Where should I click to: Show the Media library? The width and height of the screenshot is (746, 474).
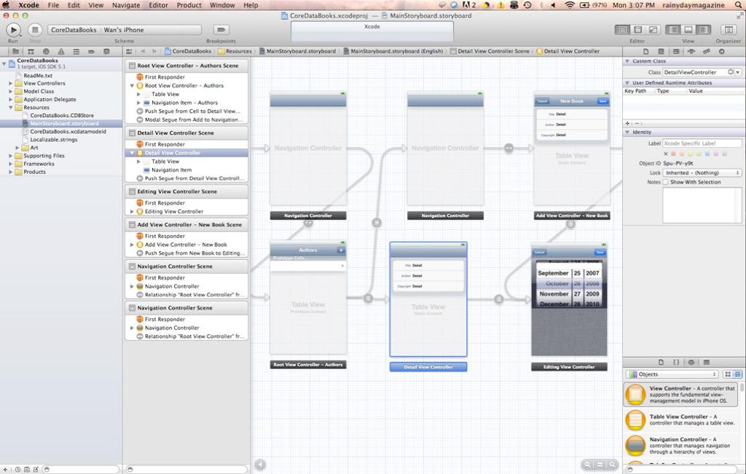click(707, 363)
